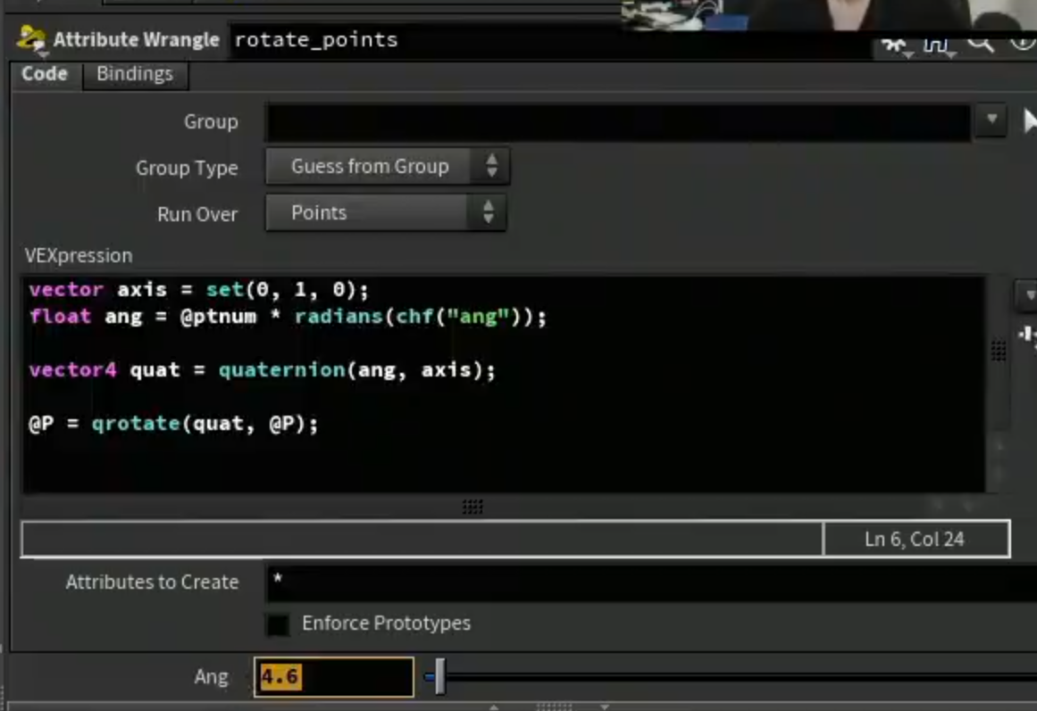
Task: Open the gear settings menu icon
Action: point(895,45)
